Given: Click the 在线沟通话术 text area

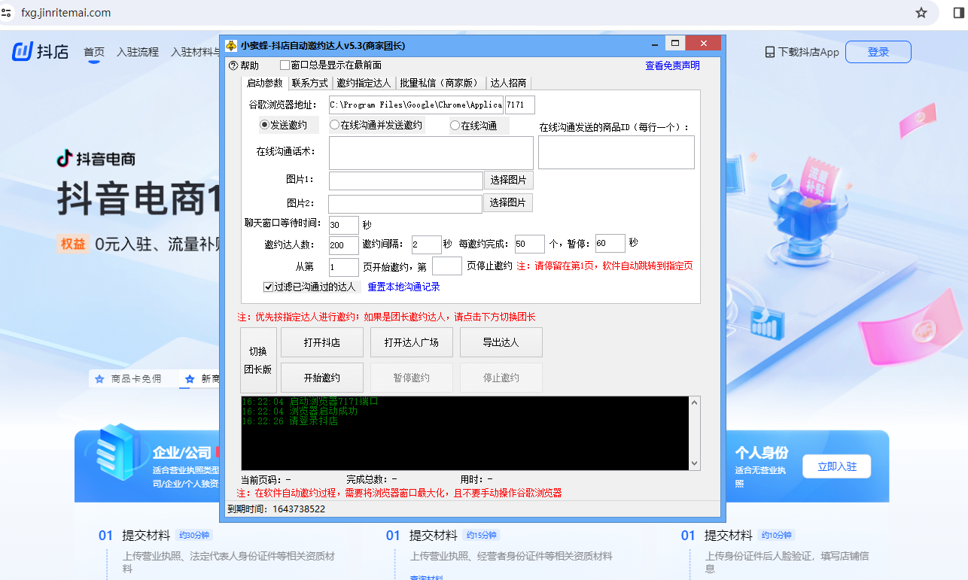Looking at the screenshot, I should pos(431,153).
